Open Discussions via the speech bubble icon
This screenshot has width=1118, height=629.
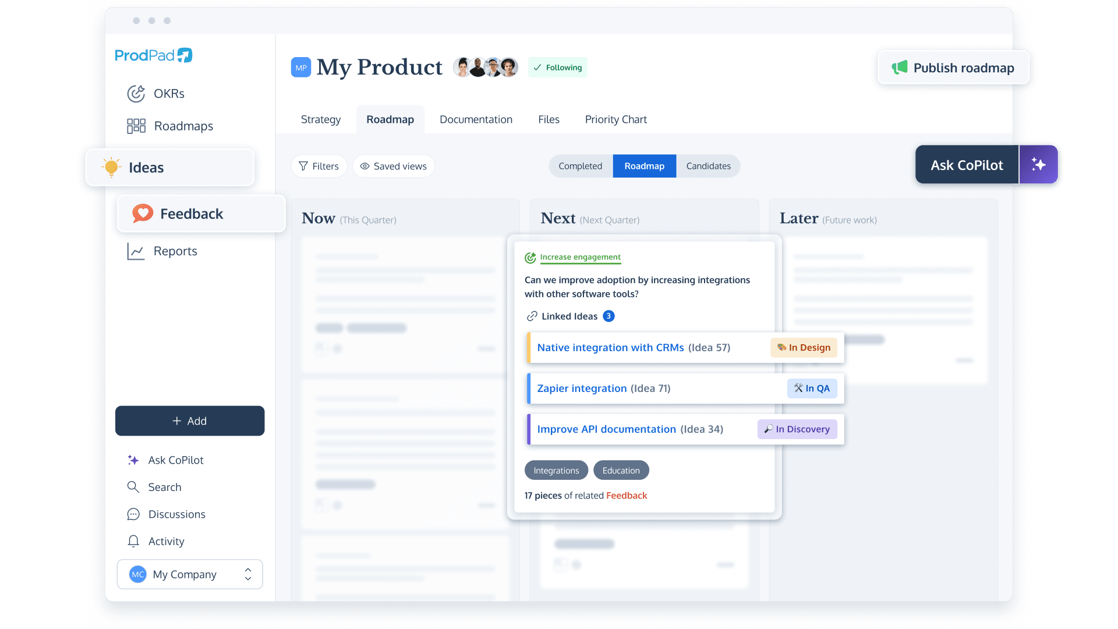[x=133, y=514]
